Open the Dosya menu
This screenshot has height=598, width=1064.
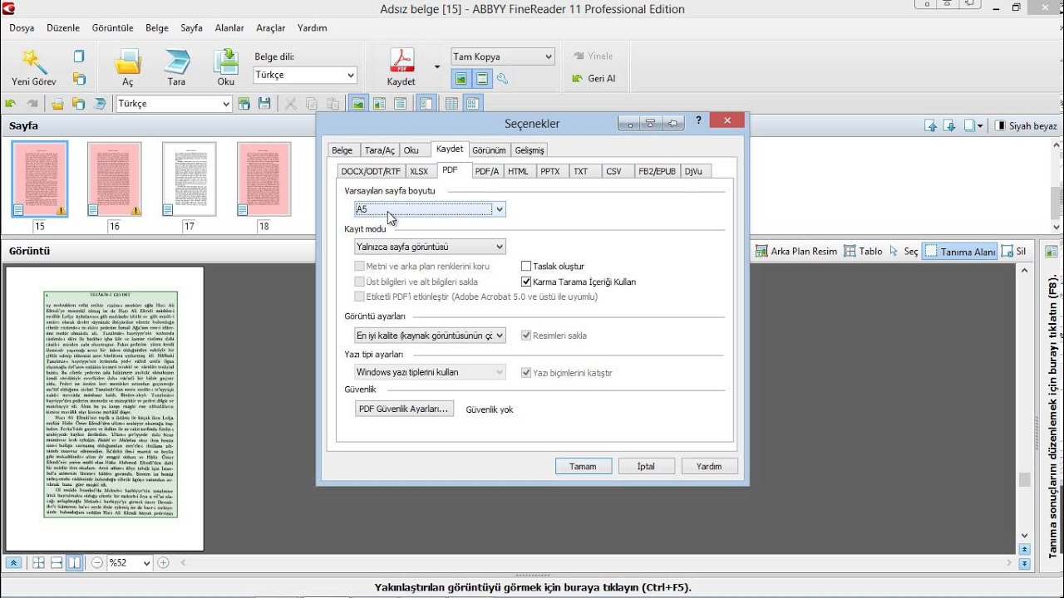point(22,28)
